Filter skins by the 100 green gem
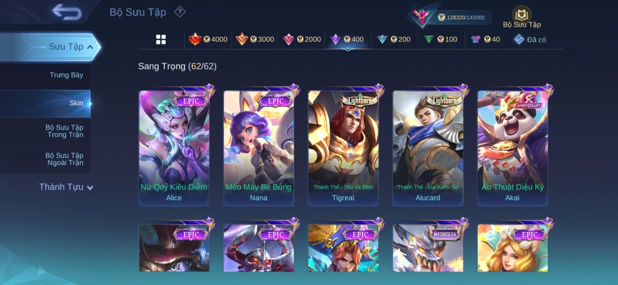The image size is (618, 285). coord(441,39)
